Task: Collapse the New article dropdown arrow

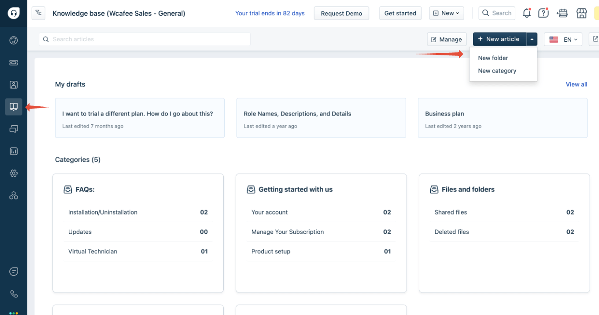Action: 532,39
